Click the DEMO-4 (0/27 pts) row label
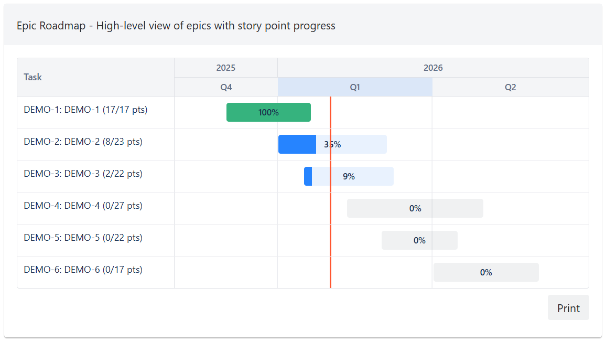The height and width of the screenshot is (341, 606). (x=83, y=206)
